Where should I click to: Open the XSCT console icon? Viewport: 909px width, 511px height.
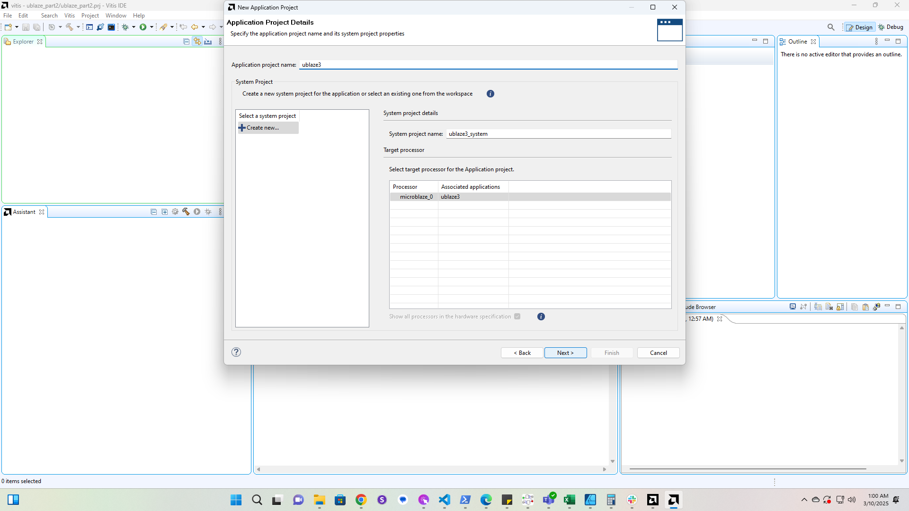click(x=89, y=27)
